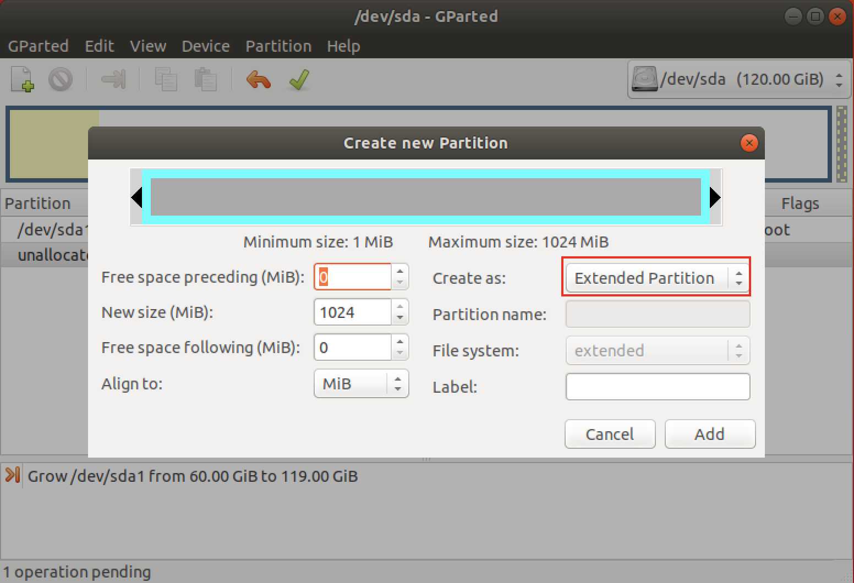Open the GParted menu
Viewport: 854px width, 583px height.
[x=39, y=46]
